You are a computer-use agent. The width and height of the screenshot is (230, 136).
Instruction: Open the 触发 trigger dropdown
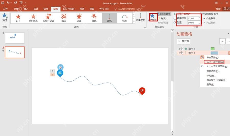click(163, 18)
